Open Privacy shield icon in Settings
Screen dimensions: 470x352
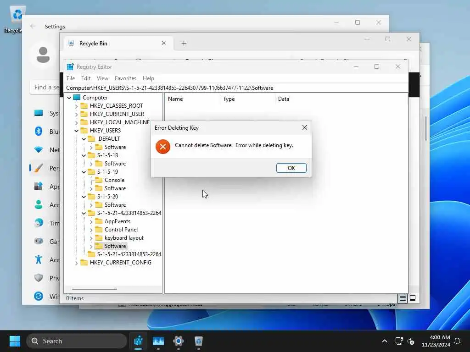(39, 278)
